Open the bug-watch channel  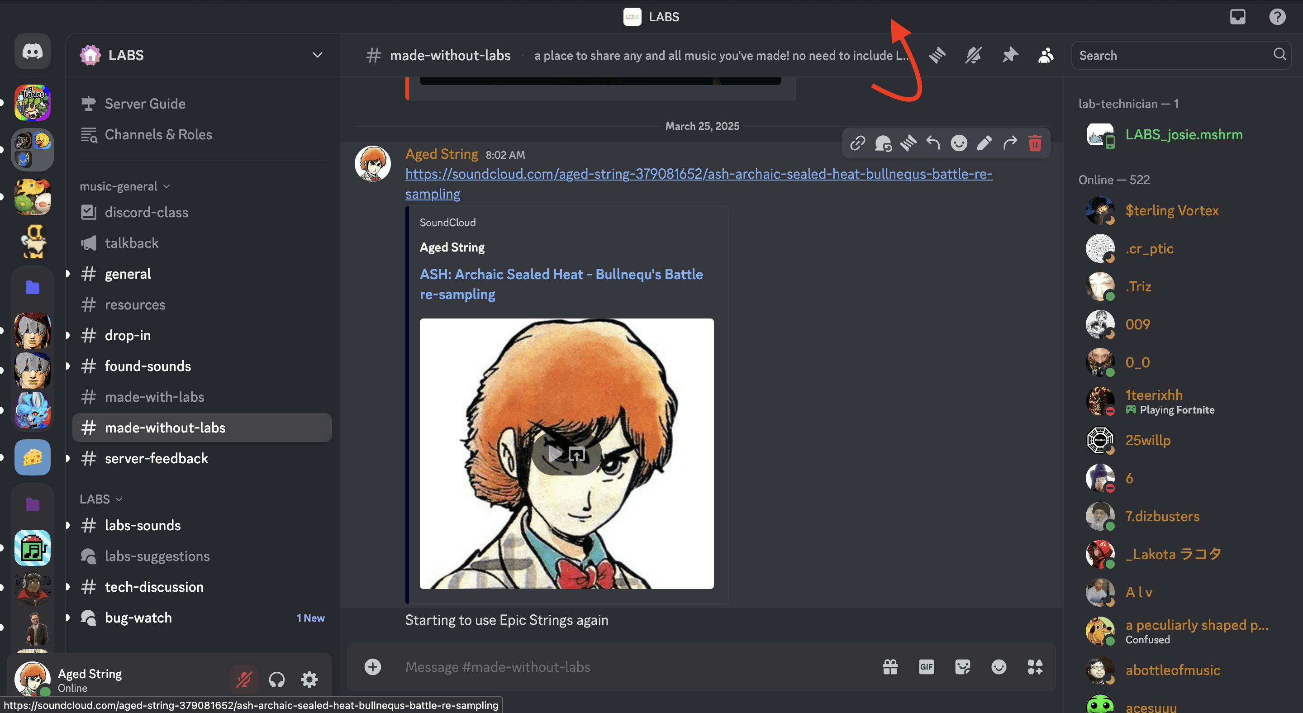coord(202,618)
